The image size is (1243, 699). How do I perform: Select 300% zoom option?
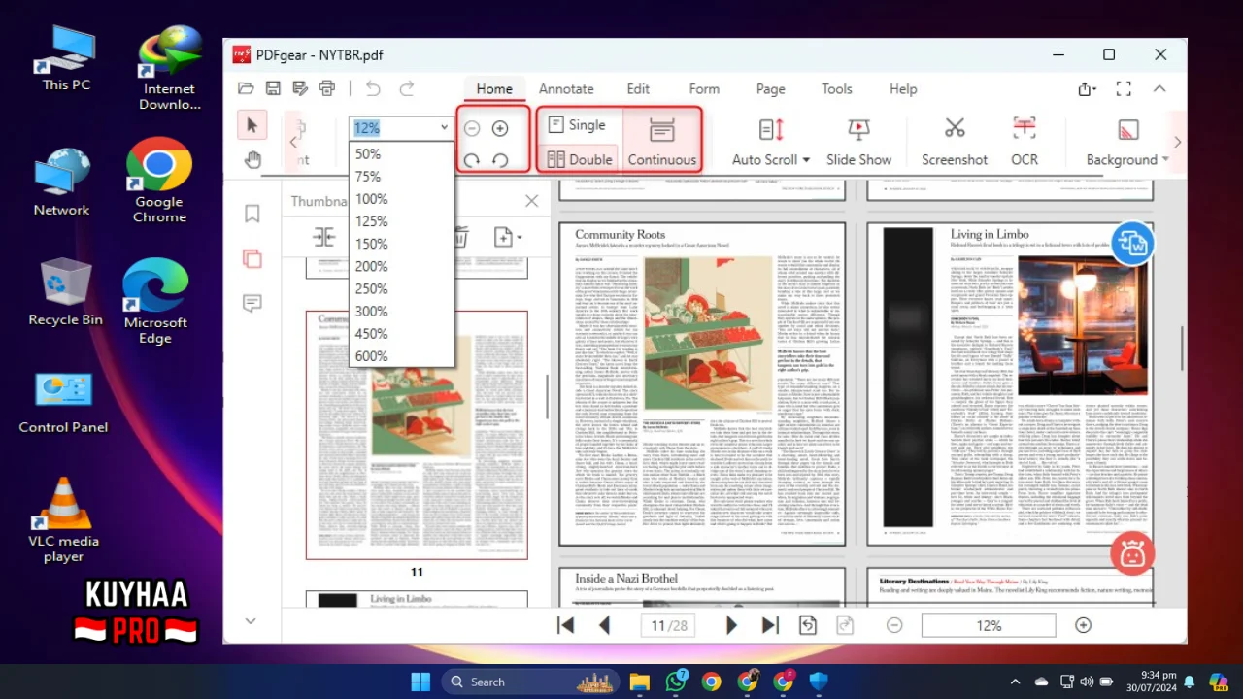[401, 311]
